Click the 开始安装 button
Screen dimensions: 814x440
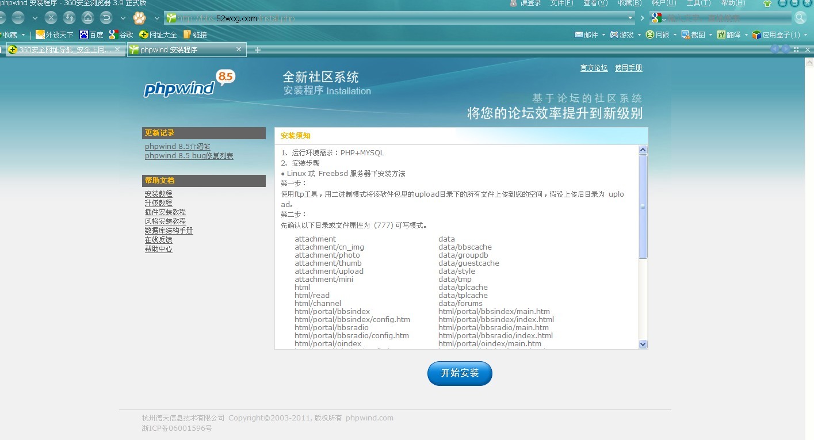tap(460, 373)
